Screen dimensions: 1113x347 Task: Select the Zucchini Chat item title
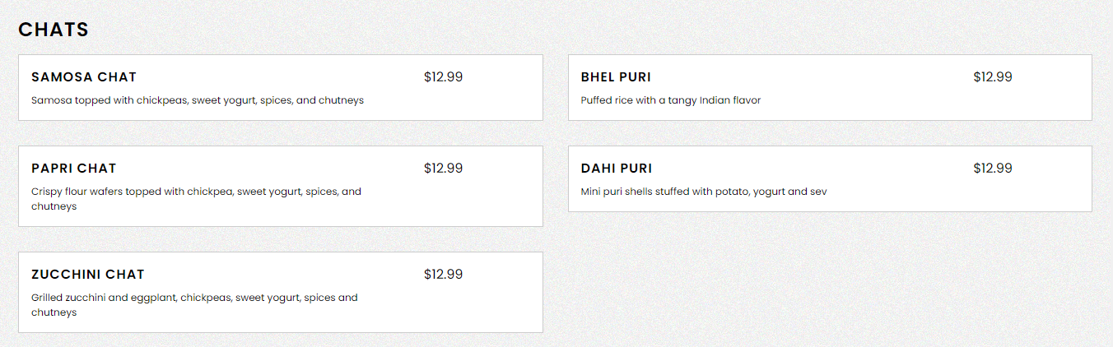[88, 275]
